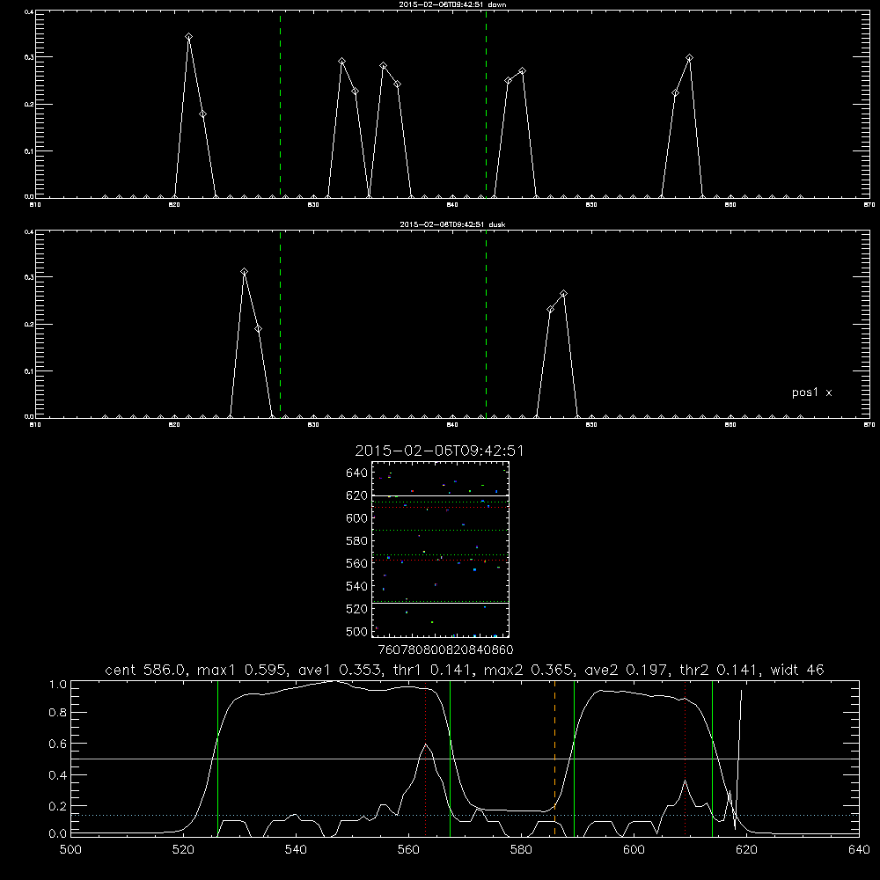Viewport: 880px width, 880px height.
Task: Click the 0.2 y-axis label on bottom plot
Action: 58,806
